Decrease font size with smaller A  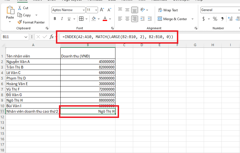point(109,10)
